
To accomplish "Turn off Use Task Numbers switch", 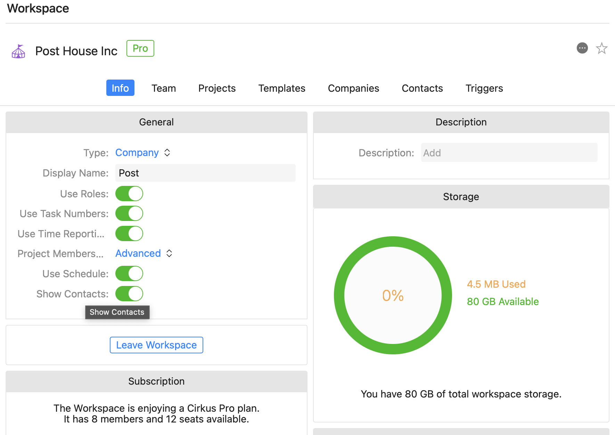I will point(129,213).
